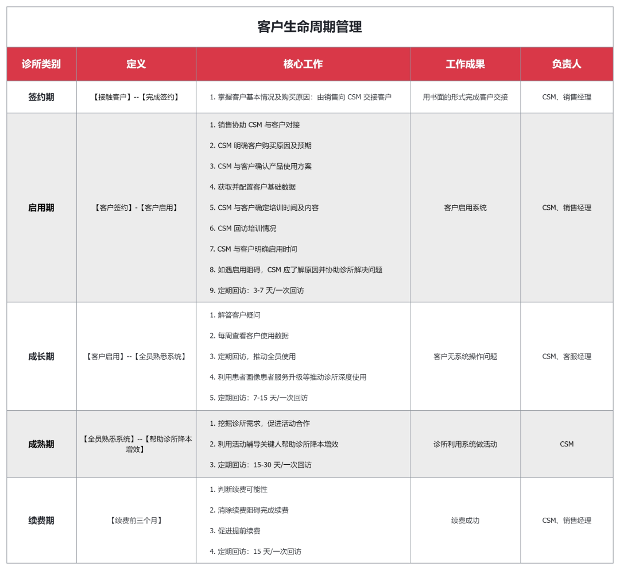Click 利用患者画像患者服务升级 item

(x=288, y=378)
